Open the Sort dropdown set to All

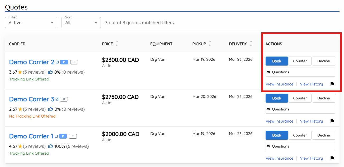81,23
